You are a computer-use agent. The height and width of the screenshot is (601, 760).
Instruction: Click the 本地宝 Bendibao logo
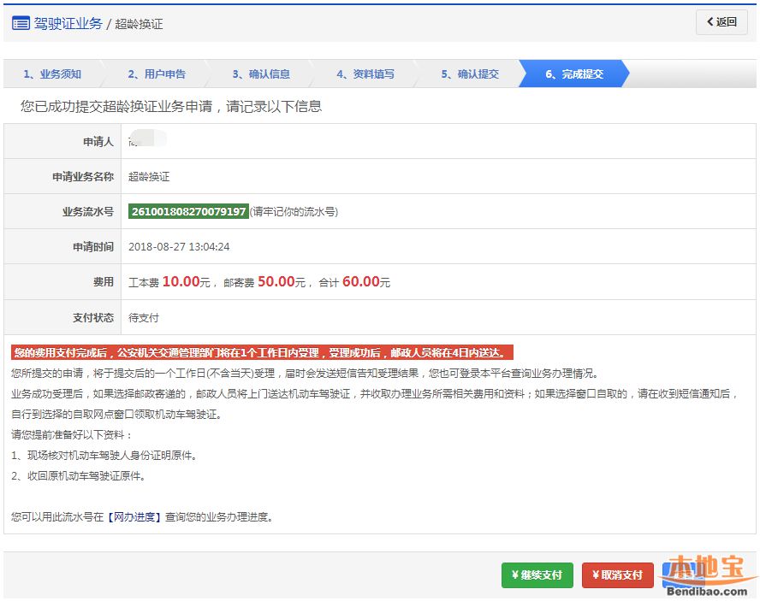pos(709,576)
